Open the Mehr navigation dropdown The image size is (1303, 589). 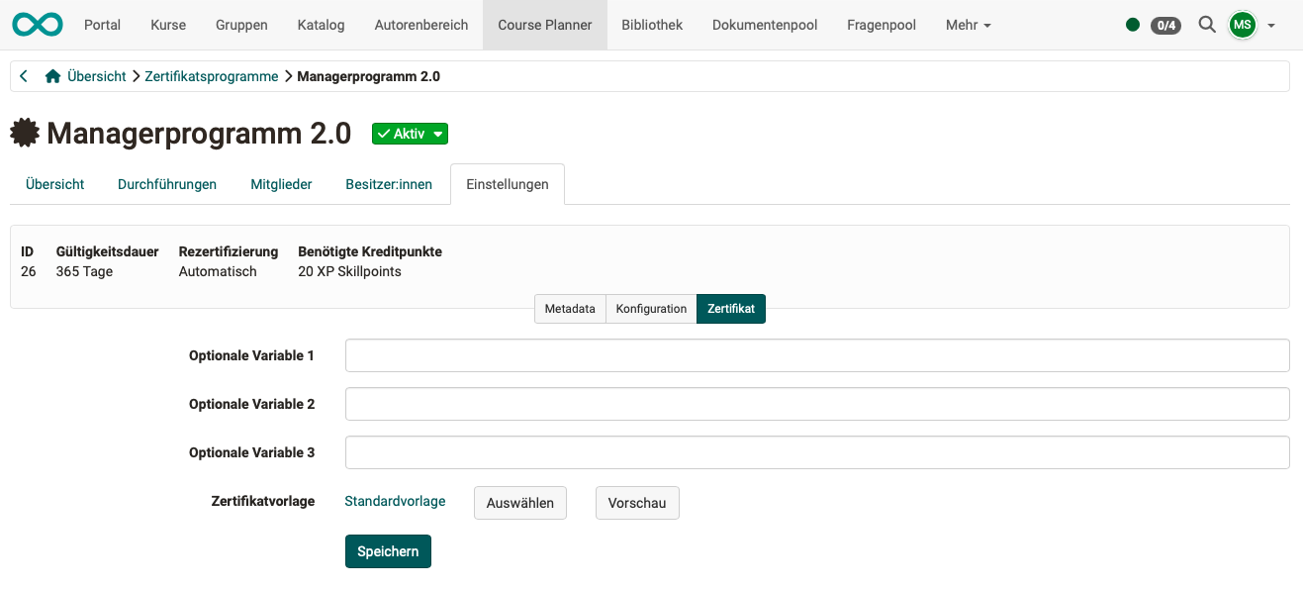[968, 25]
